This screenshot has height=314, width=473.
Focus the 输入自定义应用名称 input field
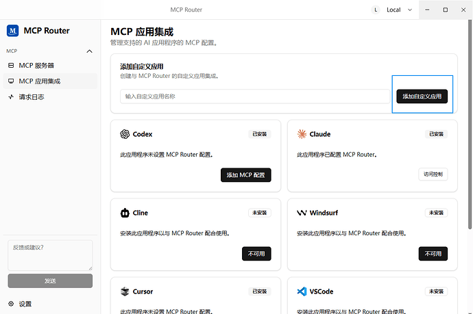point(255,96)
